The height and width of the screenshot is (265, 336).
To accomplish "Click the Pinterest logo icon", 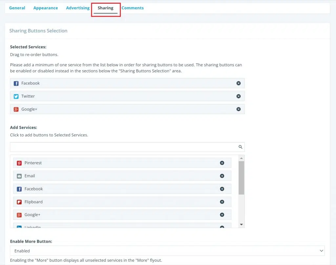I will coord(19,163).
